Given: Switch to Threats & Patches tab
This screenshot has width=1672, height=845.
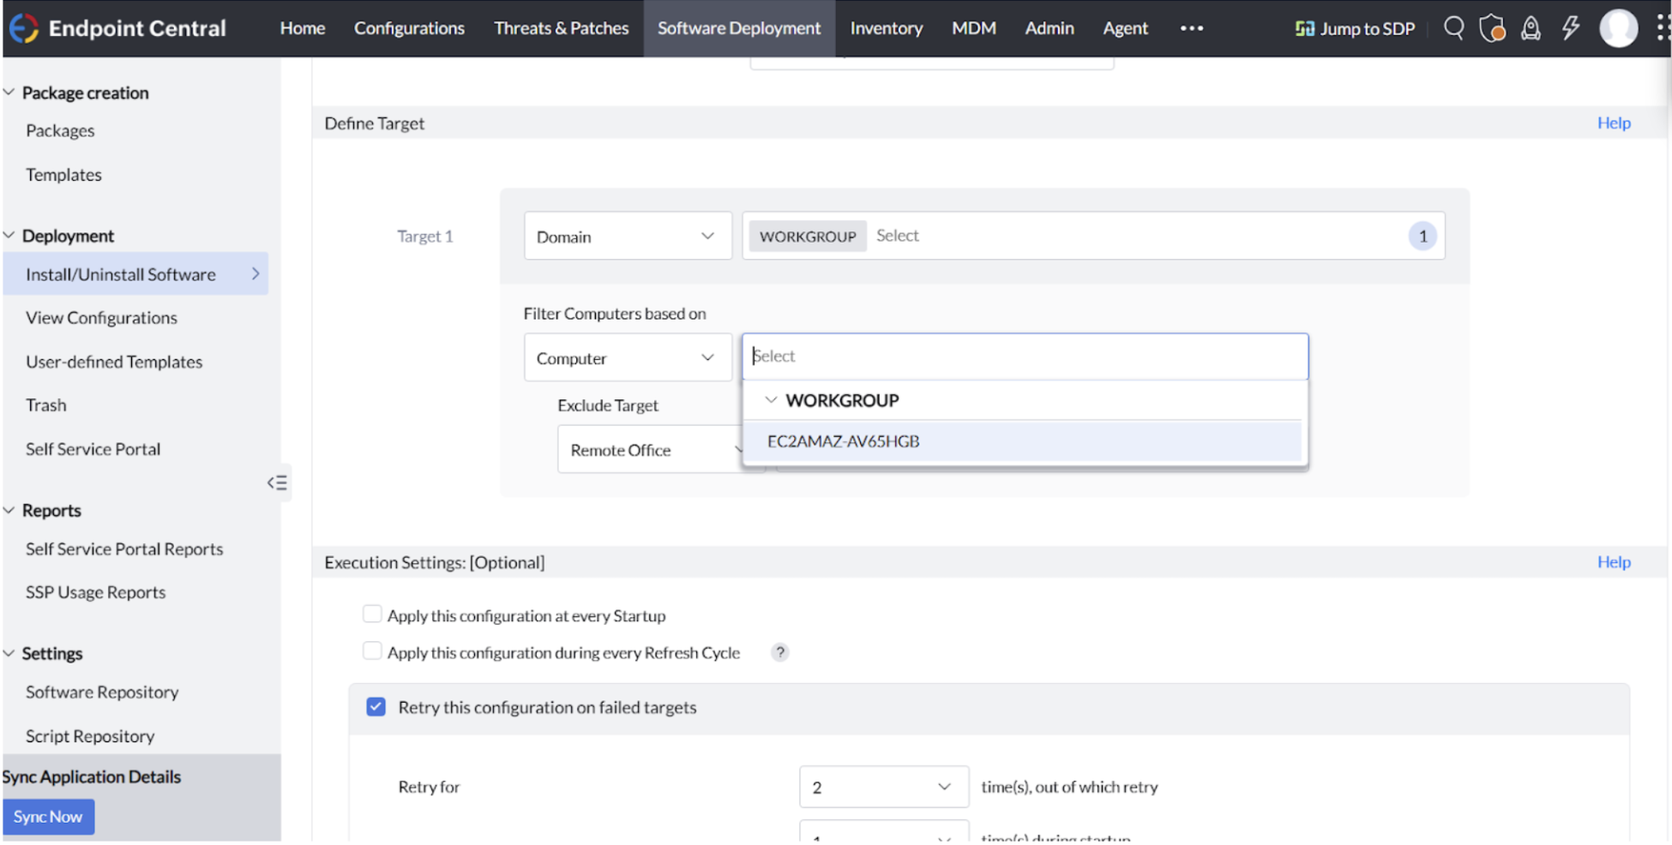Looking at the screenshot, I should click(561, 28).
